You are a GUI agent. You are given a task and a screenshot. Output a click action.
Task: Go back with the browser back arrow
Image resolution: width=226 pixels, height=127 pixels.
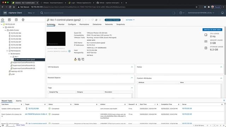pos(2,7)
